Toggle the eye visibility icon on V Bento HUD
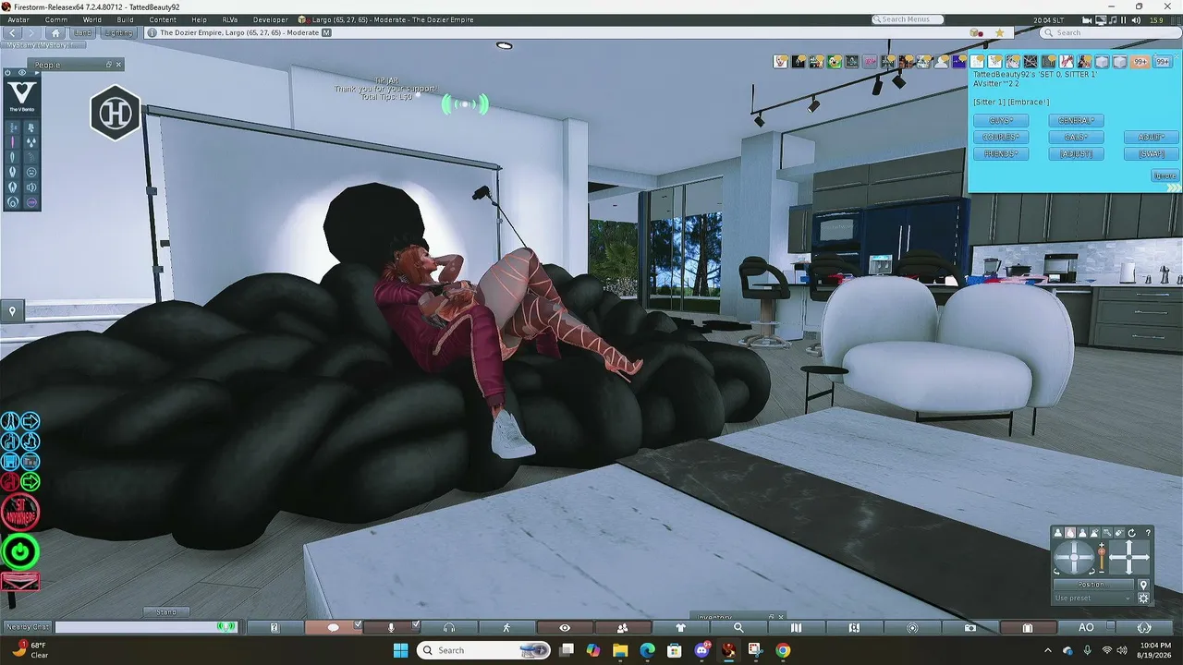The image size is (1183, 665). coord(21,73)
